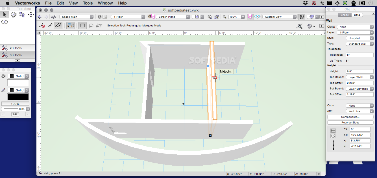Change the Top Bound dropdown value
This screenshot has width=377, height=178.
click(x=359, y=77)
